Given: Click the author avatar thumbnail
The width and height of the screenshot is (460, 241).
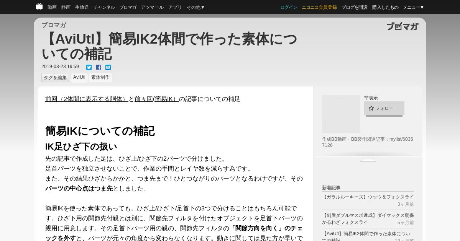Looking at the screenshot, I should (341, 114).
